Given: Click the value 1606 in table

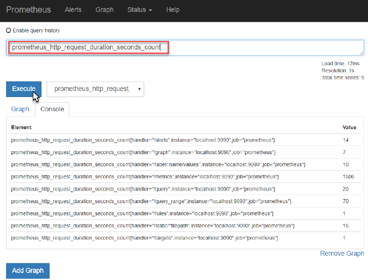Looking at the screenshot, I should pyautogui.click(x=348, y=177).
